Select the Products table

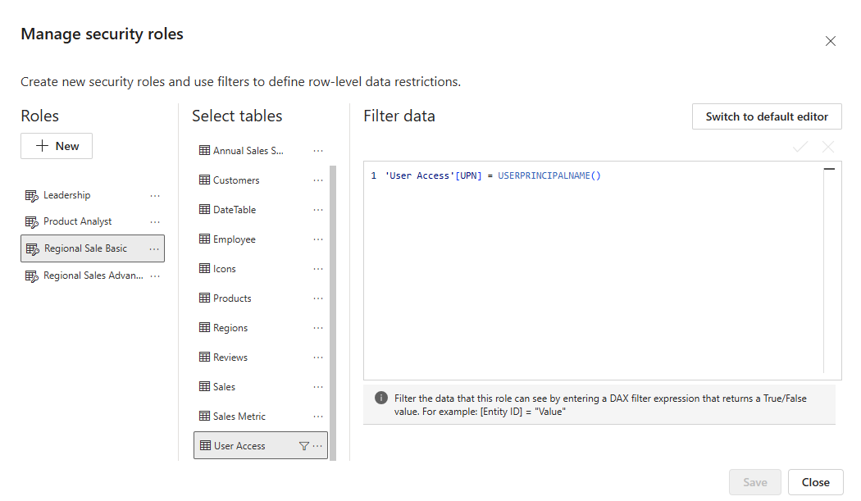click(261, 298)
